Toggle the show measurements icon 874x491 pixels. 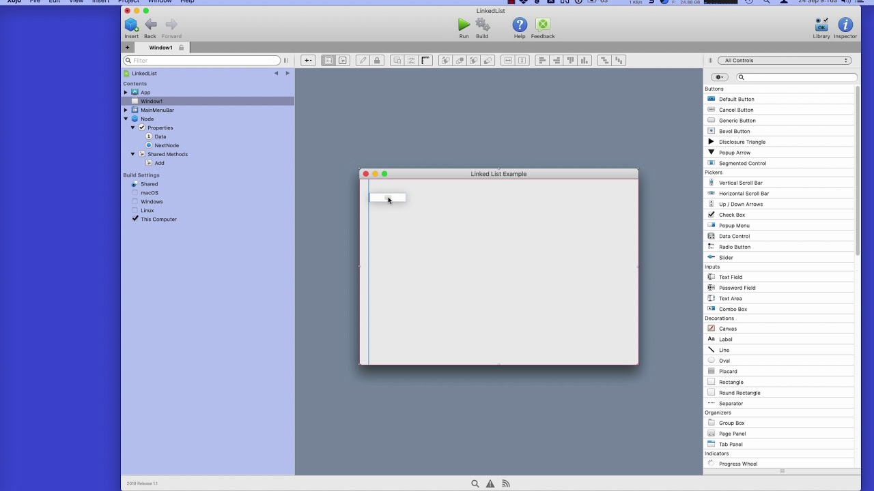pyautogui.click(x=426, y=61)
